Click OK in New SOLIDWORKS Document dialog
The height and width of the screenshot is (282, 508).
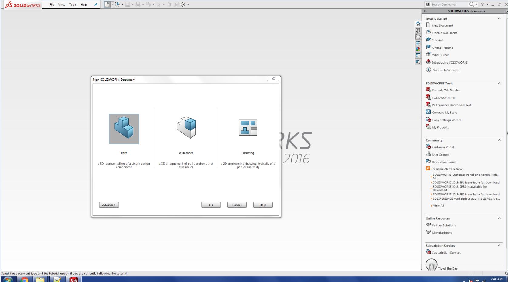tap(211, 205)
